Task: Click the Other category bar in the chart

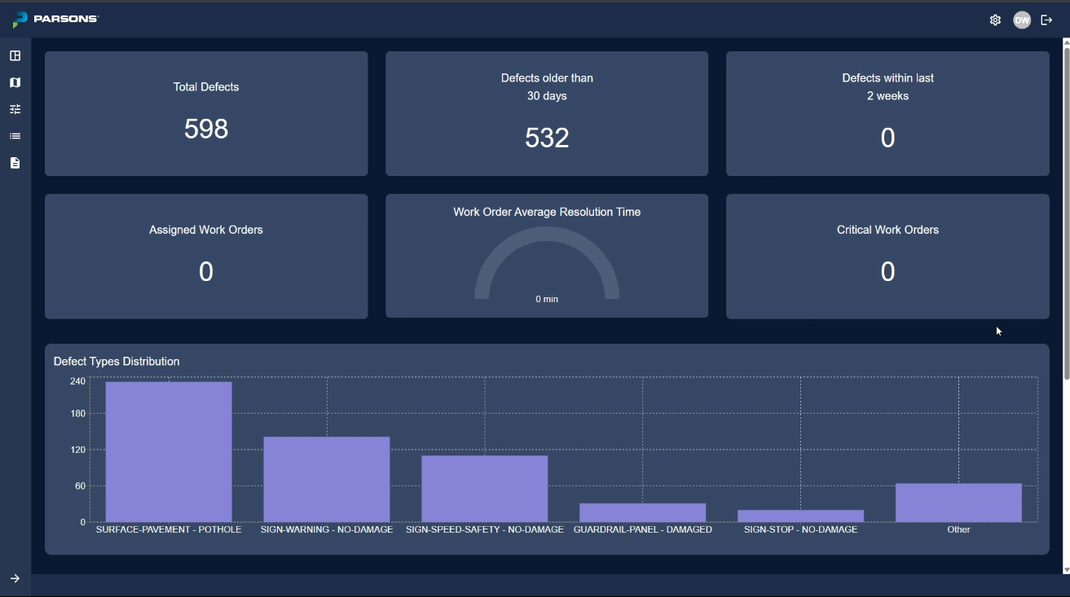Action: click(958, 501)
